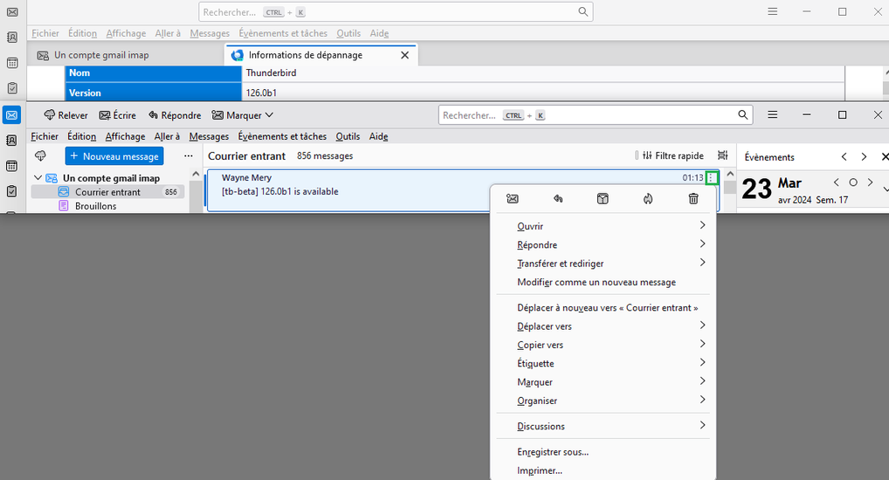The image size is (889, 480).
Task: Select the Brouillons folder
Action: coord(95,206)
